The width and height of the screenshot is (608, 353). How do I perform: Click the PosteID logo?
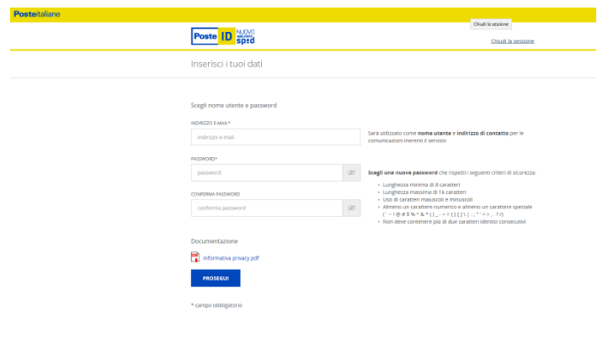point(222,36)
